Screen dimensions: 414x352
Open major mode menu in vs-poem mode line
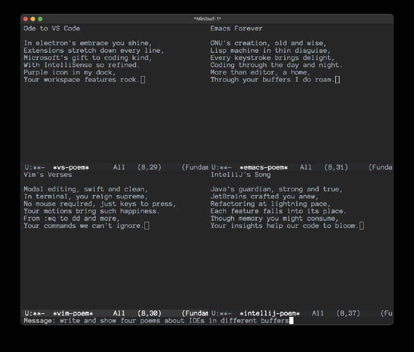click(196, 167)
